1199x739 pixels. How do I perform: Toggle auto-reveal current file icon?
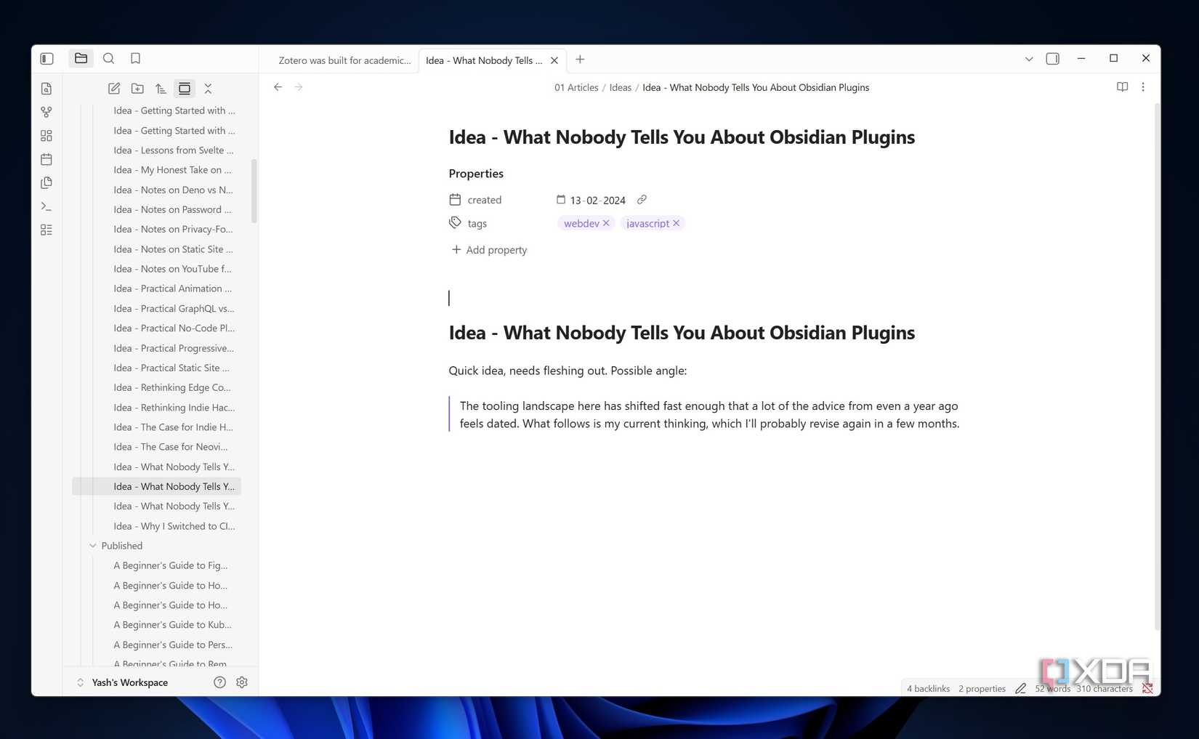pyautogui.click(x=185, y=89)
